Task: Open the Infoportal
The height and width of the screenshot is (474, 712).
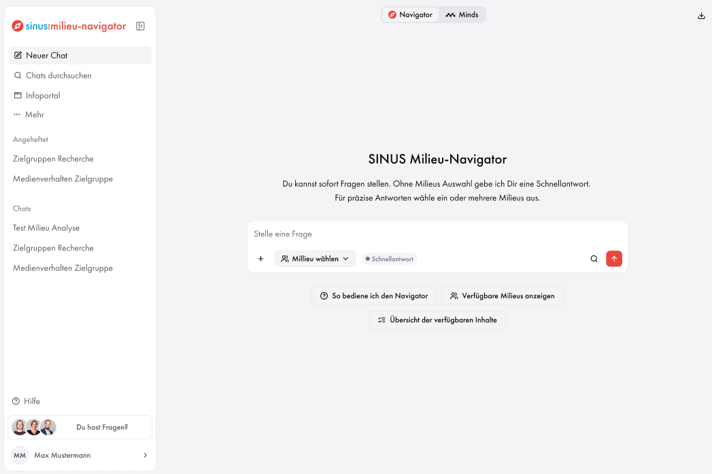Action: [x=80, y=95]
